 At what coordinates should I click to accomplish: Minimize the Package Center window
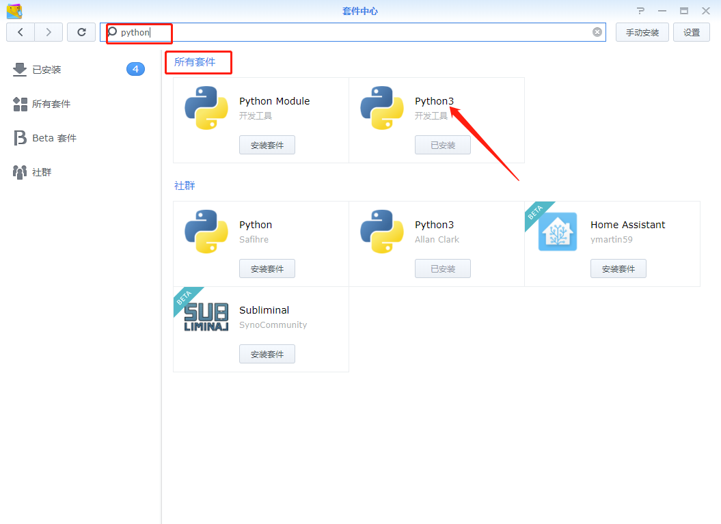coord(662,10)
